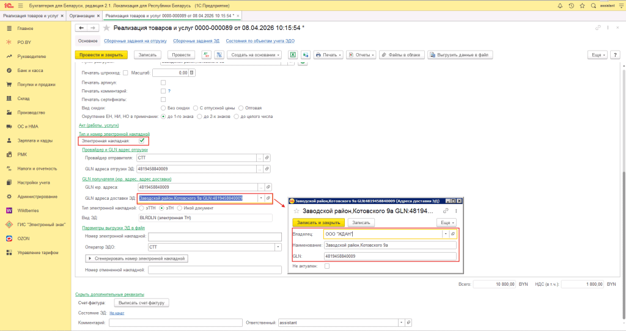Image resolution: width=626 pixels, height=331 pixels.
Task: Open the Провайдер отправителя record icon
Action: point(267,158)
